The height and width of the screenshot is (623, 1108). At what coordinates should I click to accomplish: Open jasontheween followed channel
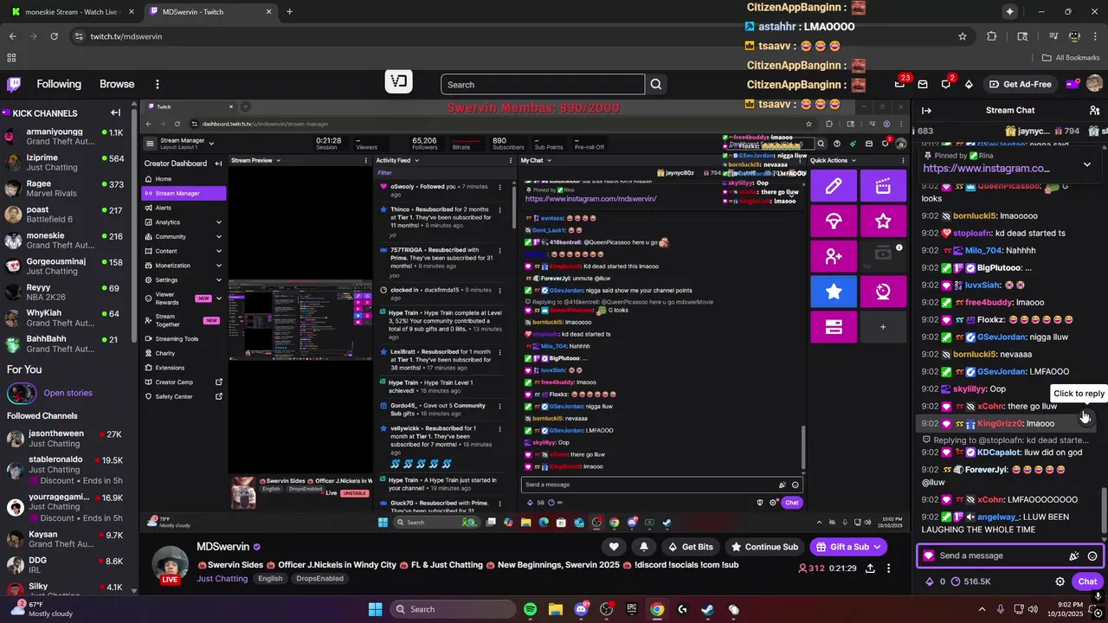(x=68, y=438)
